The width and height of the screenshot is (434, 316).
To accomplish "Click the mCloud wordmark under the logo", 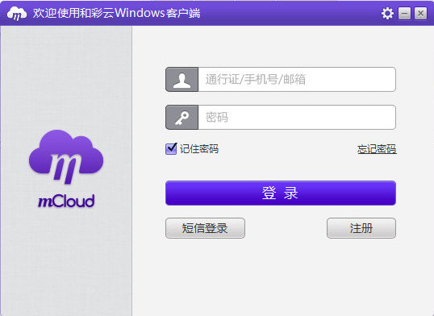I will (66, 201).
